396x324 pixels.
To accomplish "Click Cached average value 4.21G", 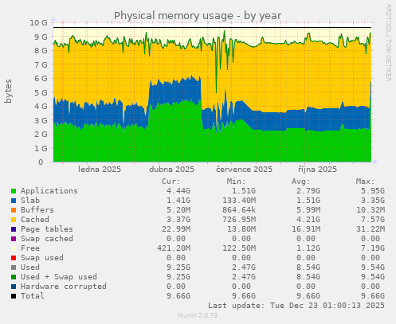I will click(x=308, y=220).
